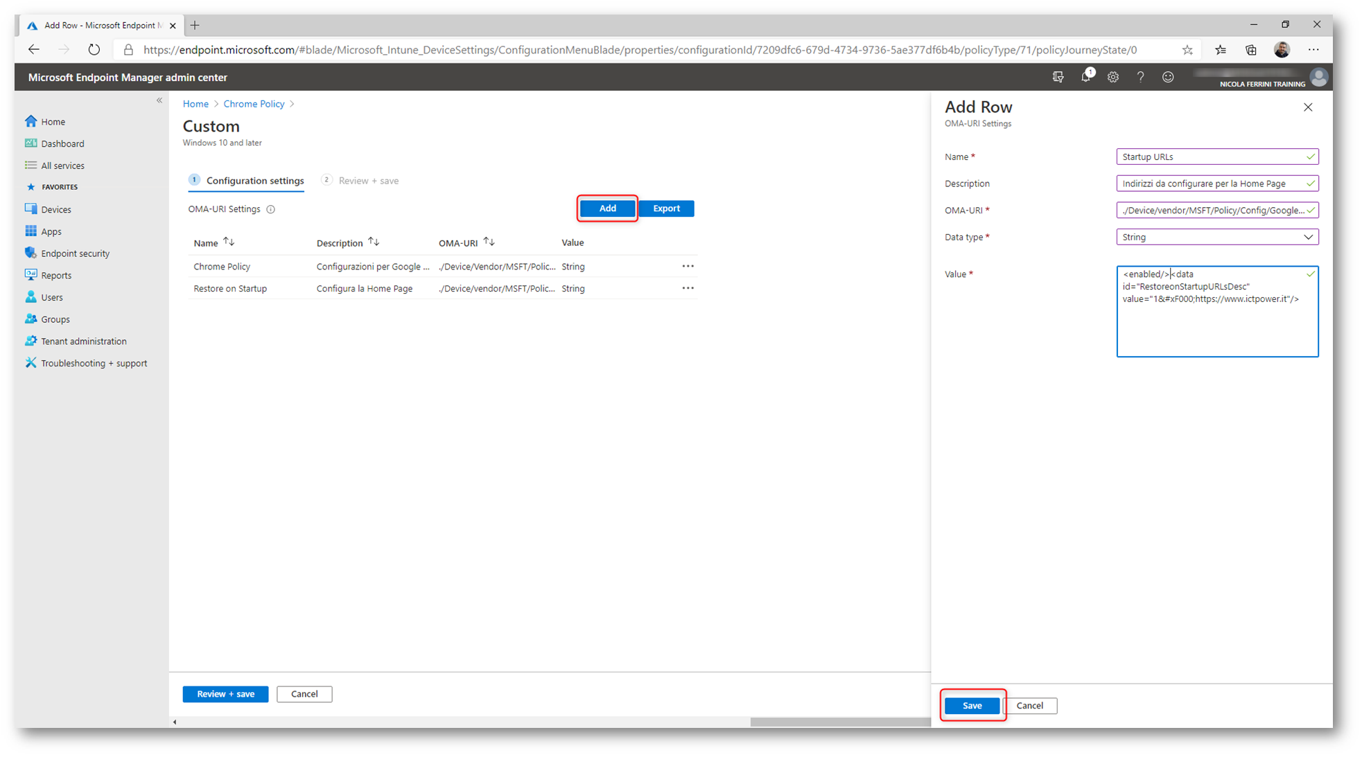Click the horizontal scrollbar thumb
Image resolution: width=1362 pixels, height=757 pixels.
(840, 722)
